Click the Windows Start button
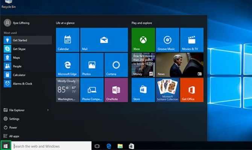The image size is (252, 150). pyautogui.click(x=6, y=146)
